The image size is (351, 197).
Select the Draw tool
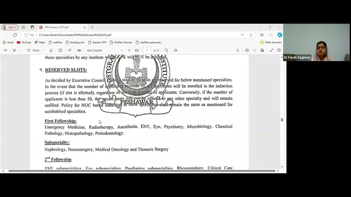(33, 50)
